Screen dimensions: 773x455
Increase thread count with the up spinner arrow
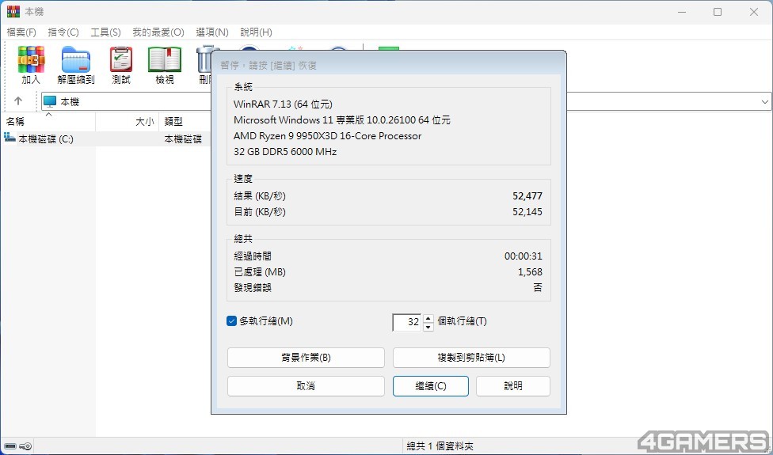click(x=428, y=318)
